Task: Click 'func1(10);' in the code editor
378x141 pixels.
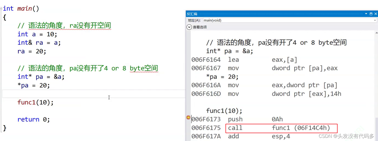Action: click(x=35, y=102)
